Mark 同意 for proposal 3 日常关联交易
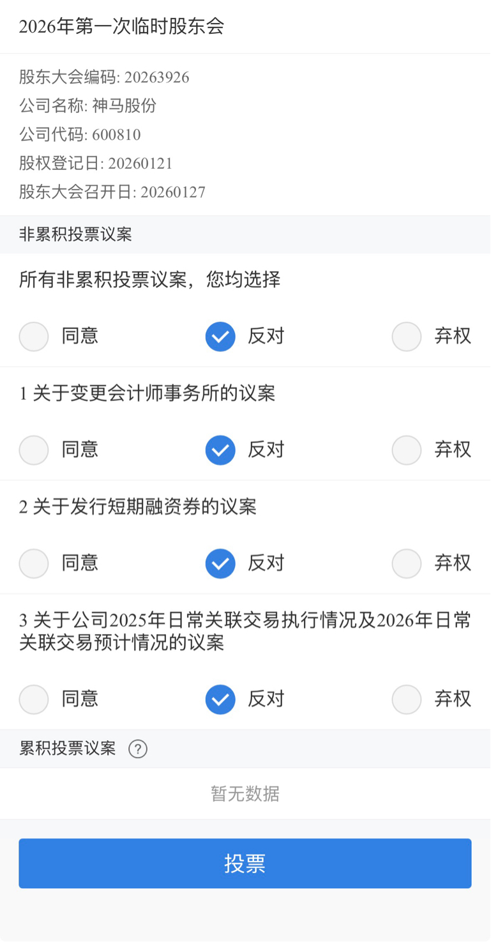 [x=34, y=699]
